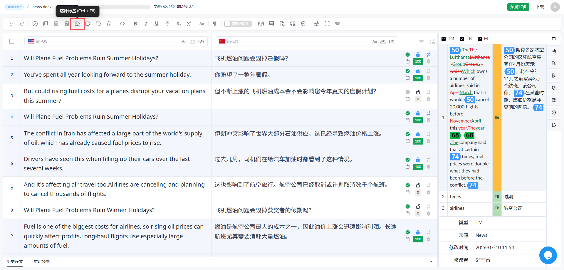Switch to the 历史译文 tab
Viewport: 564px width, 270px height.
coord(15,261)
